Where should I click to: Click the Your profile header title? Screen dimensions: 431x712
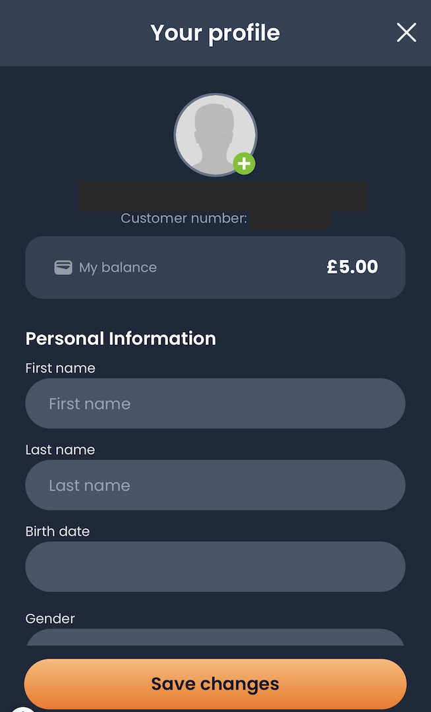point(215,33)
